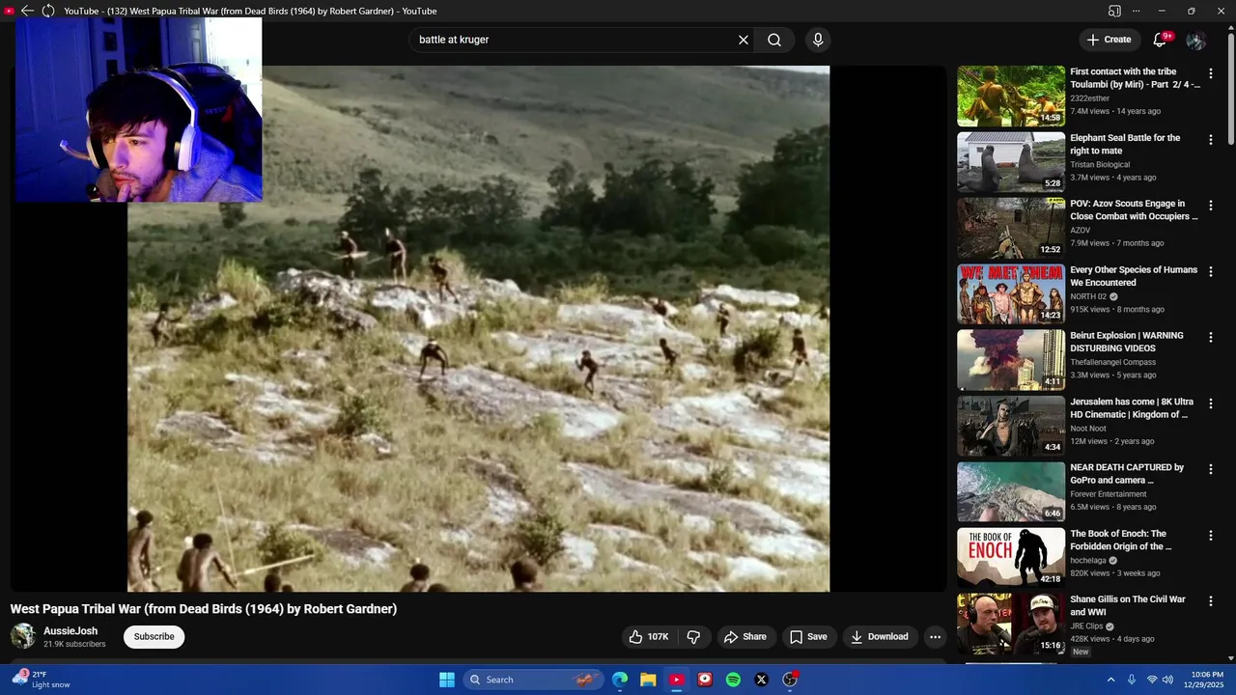The height and width of the screenshot is (695, 1236).
Task: Click the cast/app icon in title bar
Action: point(1114,11)
